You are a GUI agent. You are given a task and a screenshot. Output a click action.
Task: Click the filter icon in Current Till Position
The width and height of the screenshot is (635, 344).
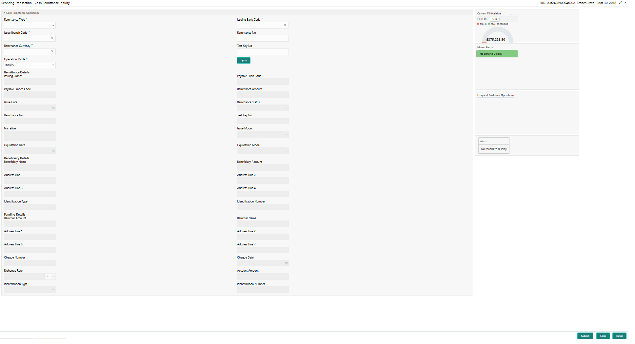(x=511, y=14)
